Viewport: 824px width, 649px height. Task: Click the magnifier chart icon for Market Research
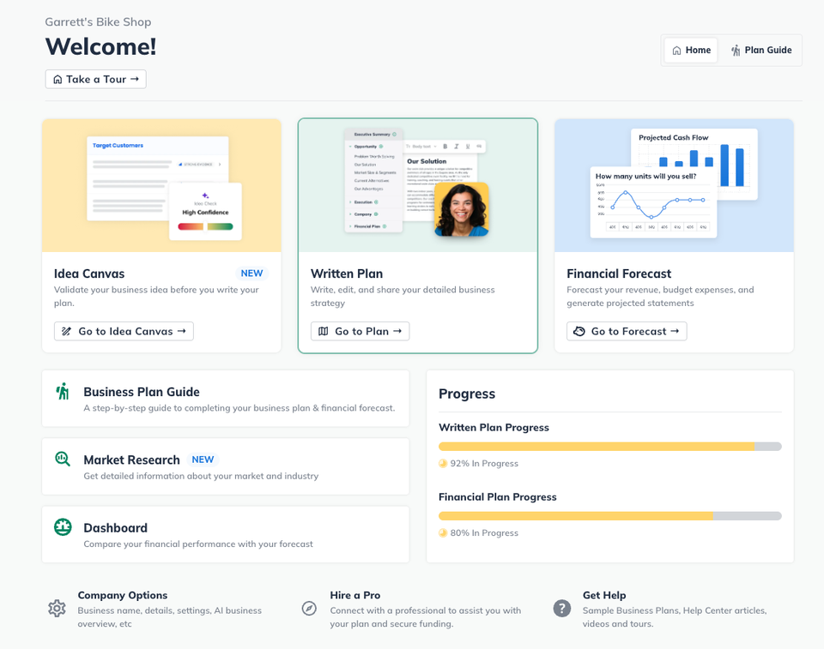[63, 459]
